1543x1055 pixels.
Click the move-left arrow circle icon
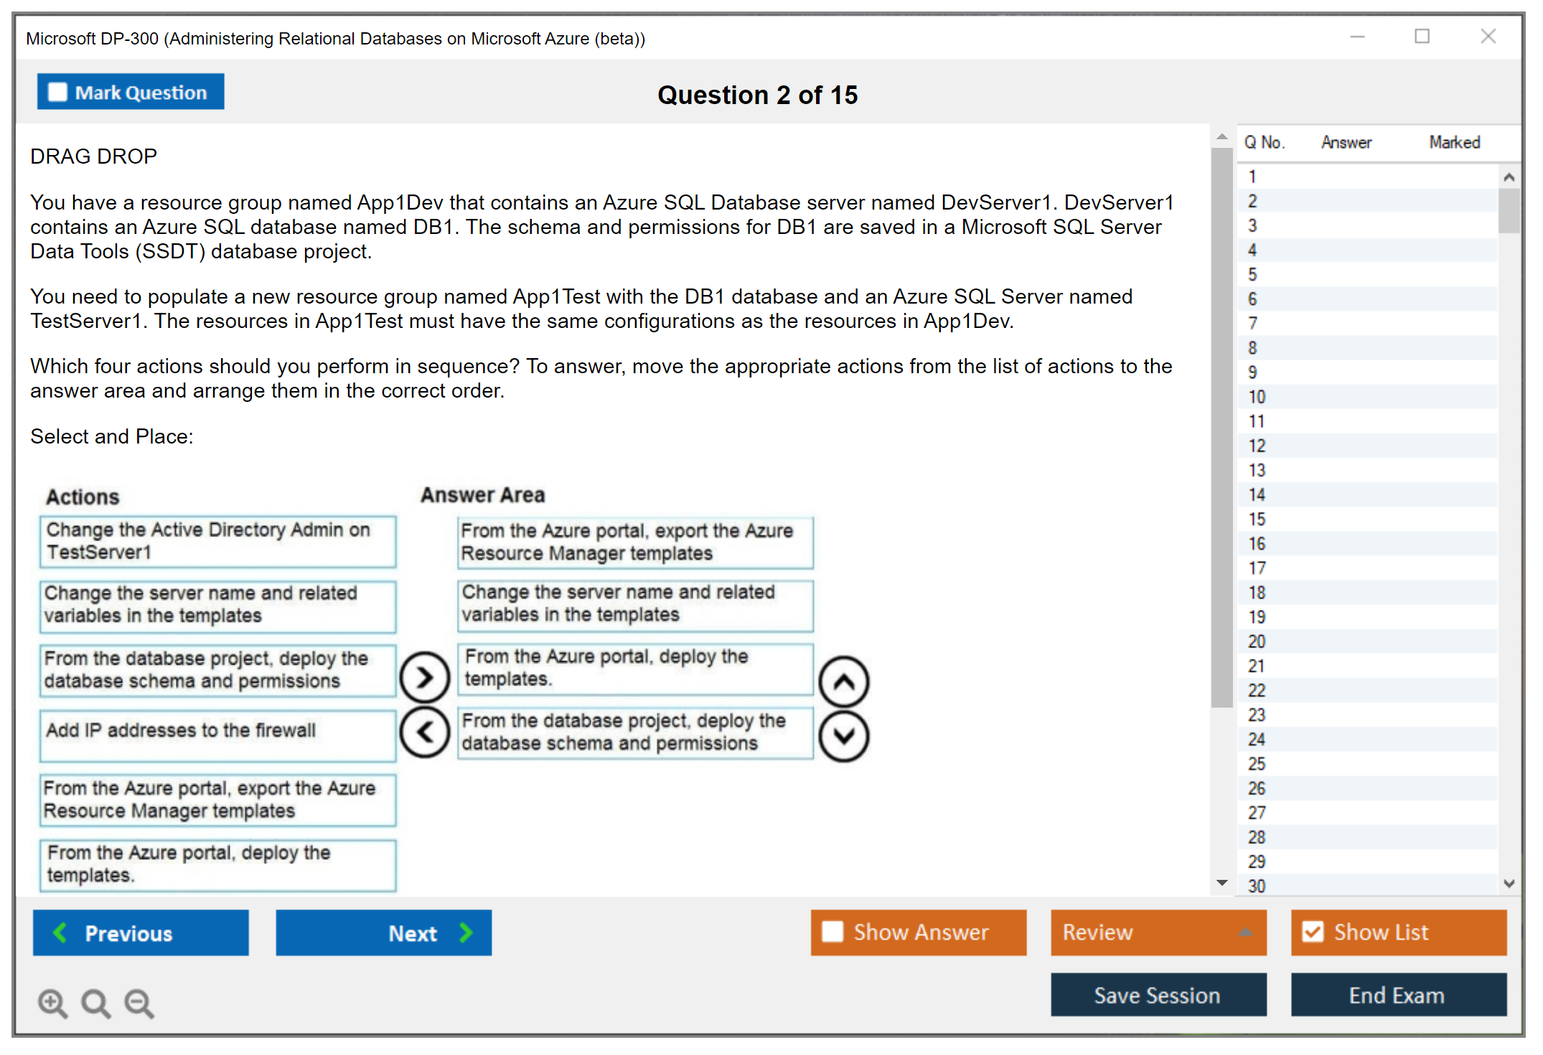pos(425,732)
